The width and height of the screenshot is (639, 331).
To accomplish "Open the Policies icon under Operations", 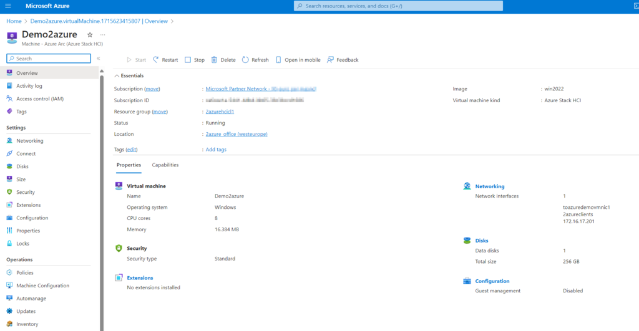I will click(x=9, y=272).
